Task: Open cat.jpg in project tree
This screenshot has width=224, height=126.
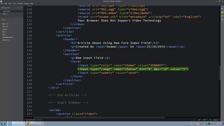Action: pos(5,29)
